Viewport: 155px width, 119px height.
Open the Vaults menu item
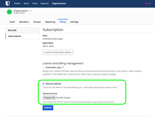click(x=17, y=3)
